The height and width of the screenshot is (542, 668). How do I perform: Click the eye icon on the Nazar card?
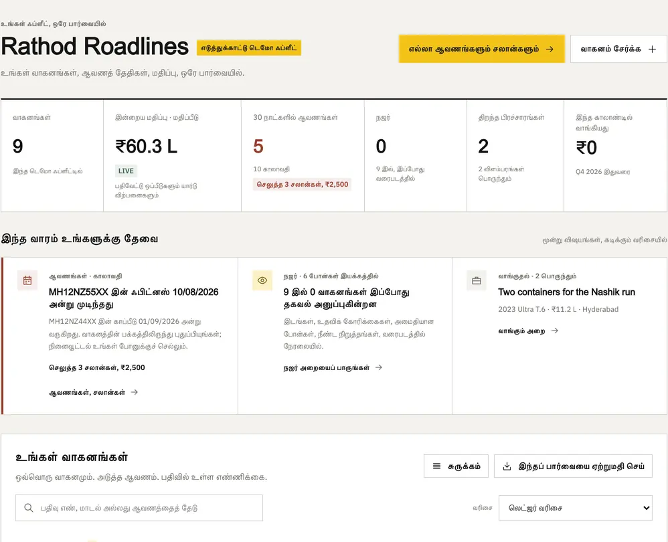coord(262,280)
